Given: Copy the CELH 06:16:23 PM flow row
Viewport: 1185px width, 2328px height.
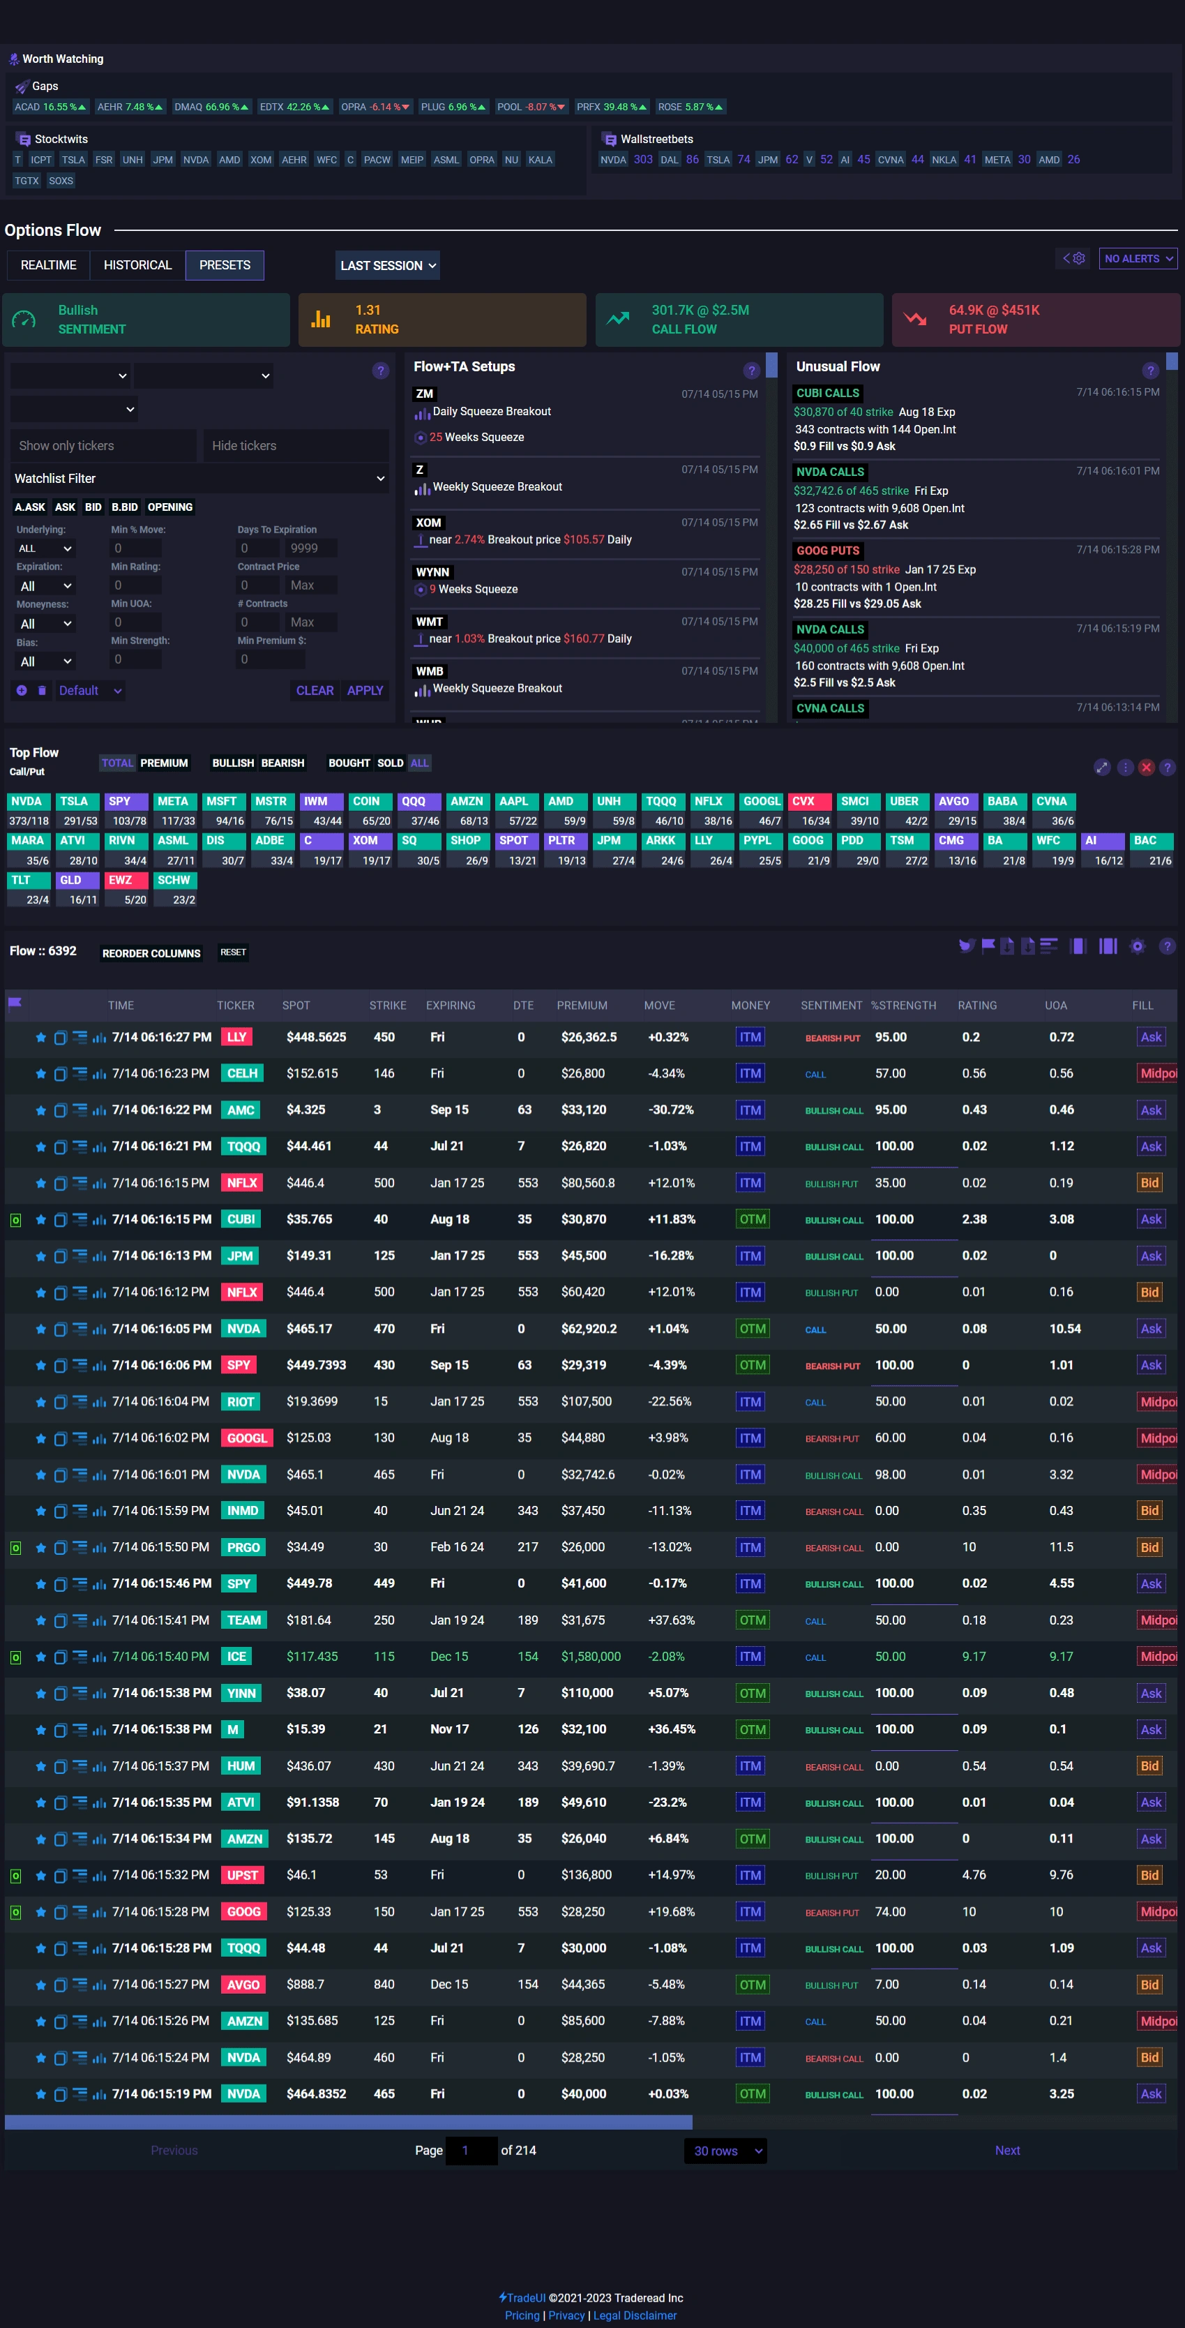Looking at the screenshot, I should coord(61,1073).
